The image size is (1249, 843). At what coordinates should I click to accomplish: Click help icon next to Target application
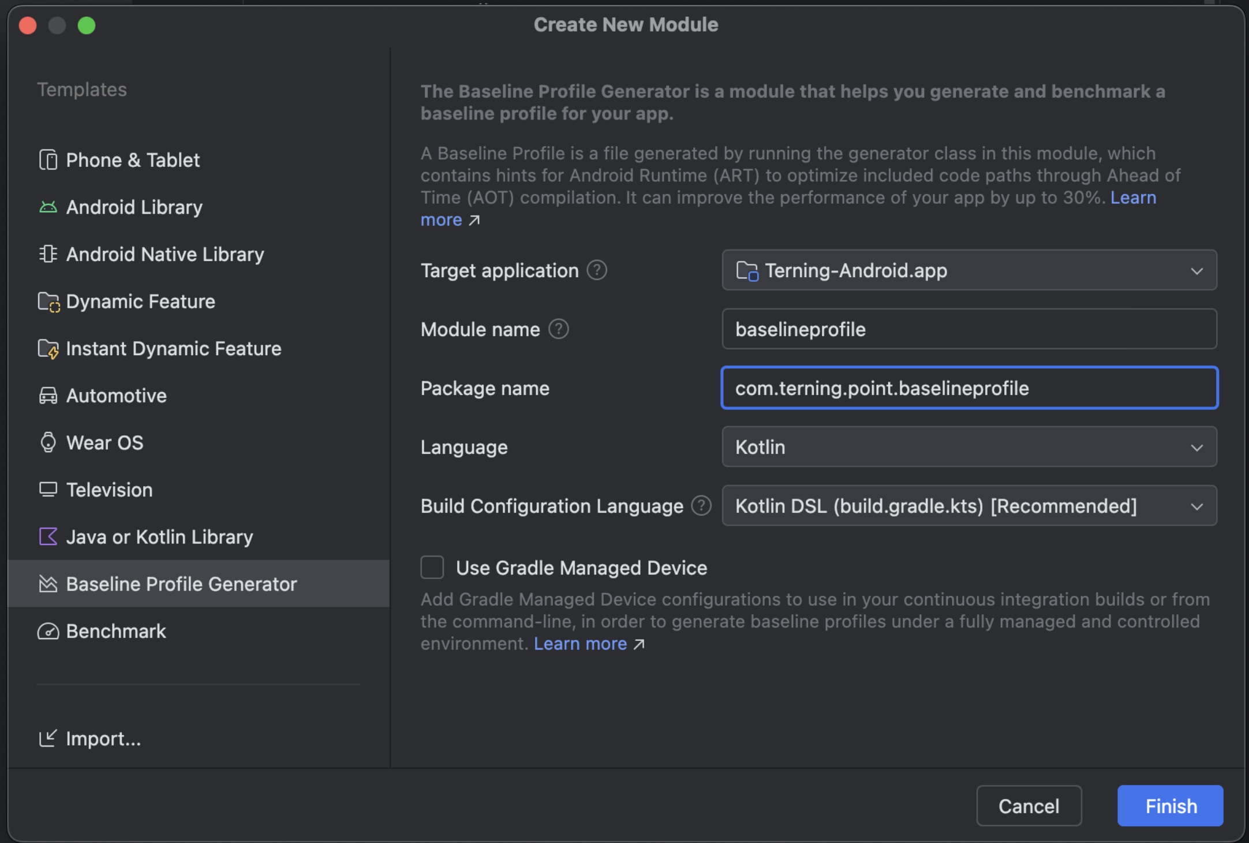(x=597, y=270)
